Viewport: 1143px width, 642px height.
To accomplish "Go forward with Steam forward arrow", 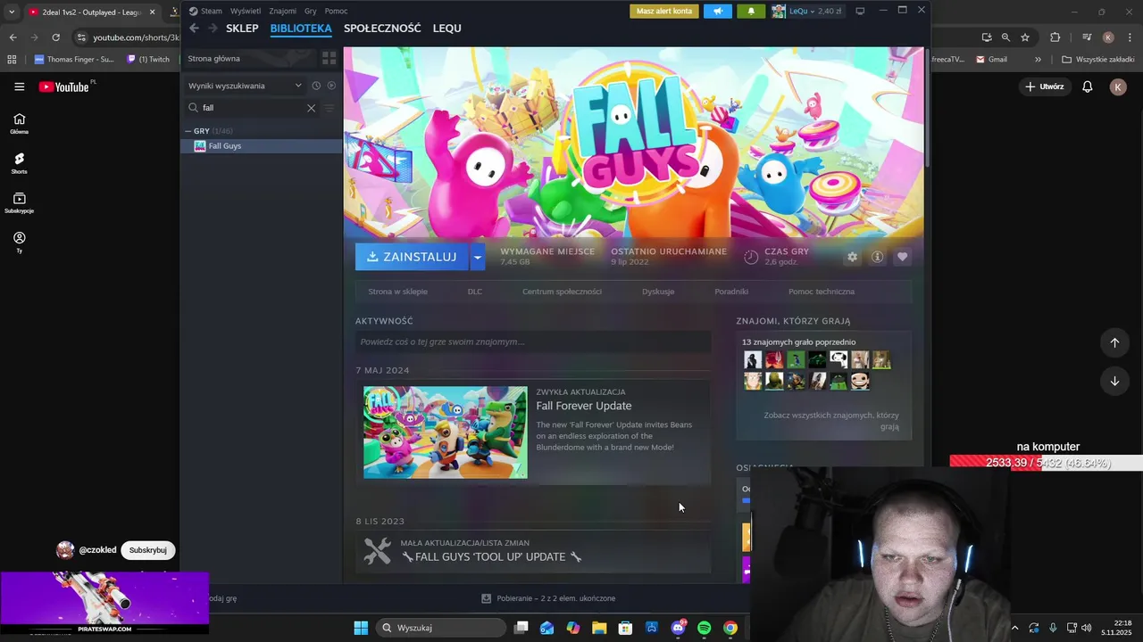I will (x=213, y=29).
